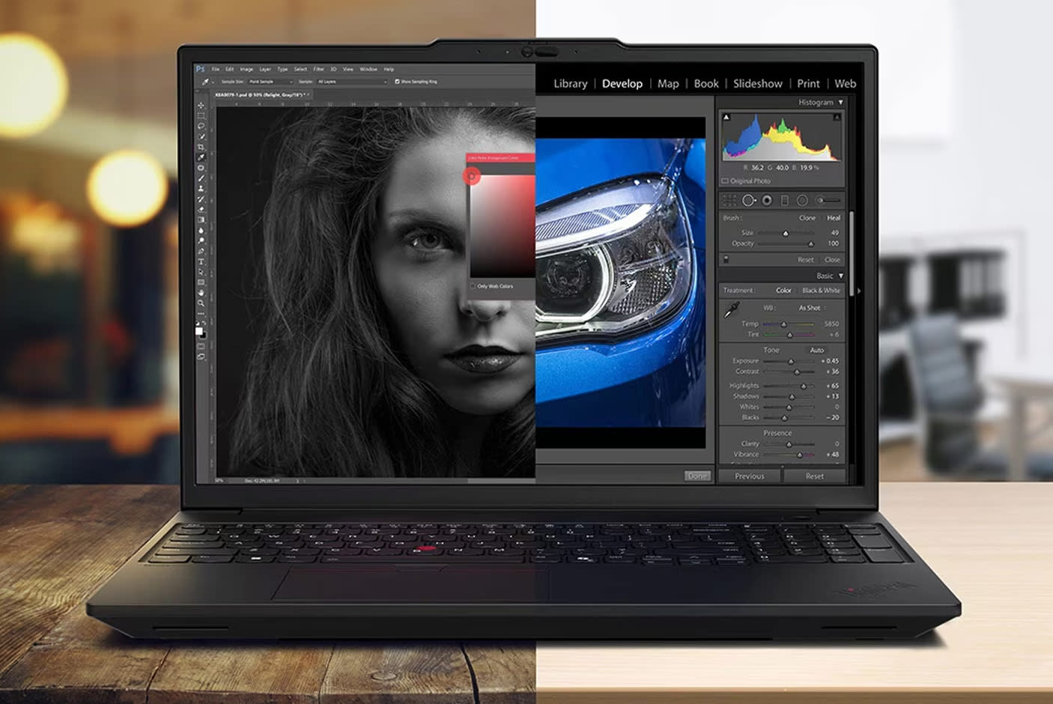Click the Previous button
1053x704 pixels.
pyautogui.click(x=750, y=476)
